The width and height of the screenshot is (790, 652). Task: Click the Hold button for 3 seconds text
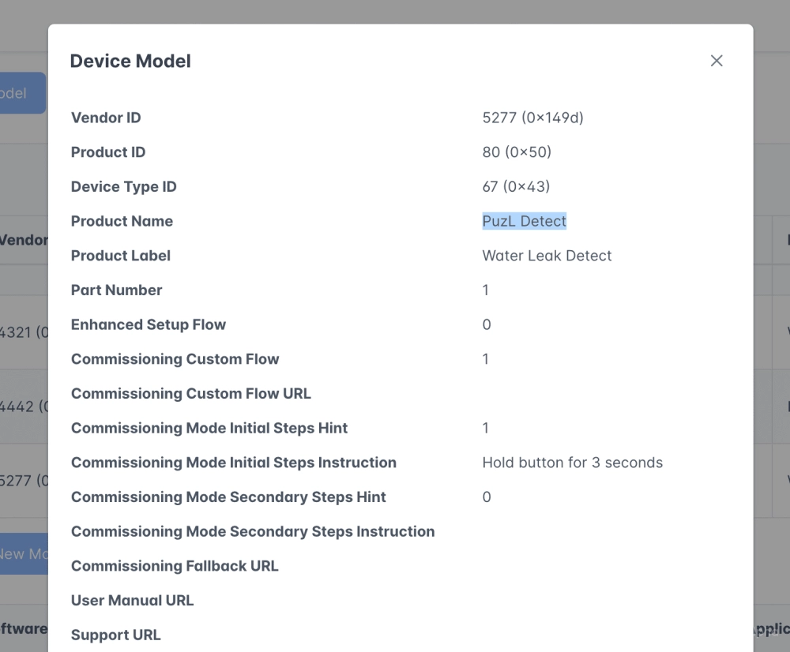pyautogui.click(x=572, y=463)
